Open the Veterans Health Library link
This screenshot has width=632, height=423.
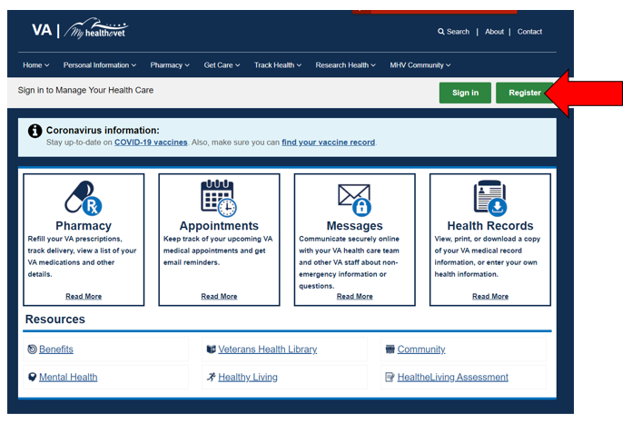point(268,349)
